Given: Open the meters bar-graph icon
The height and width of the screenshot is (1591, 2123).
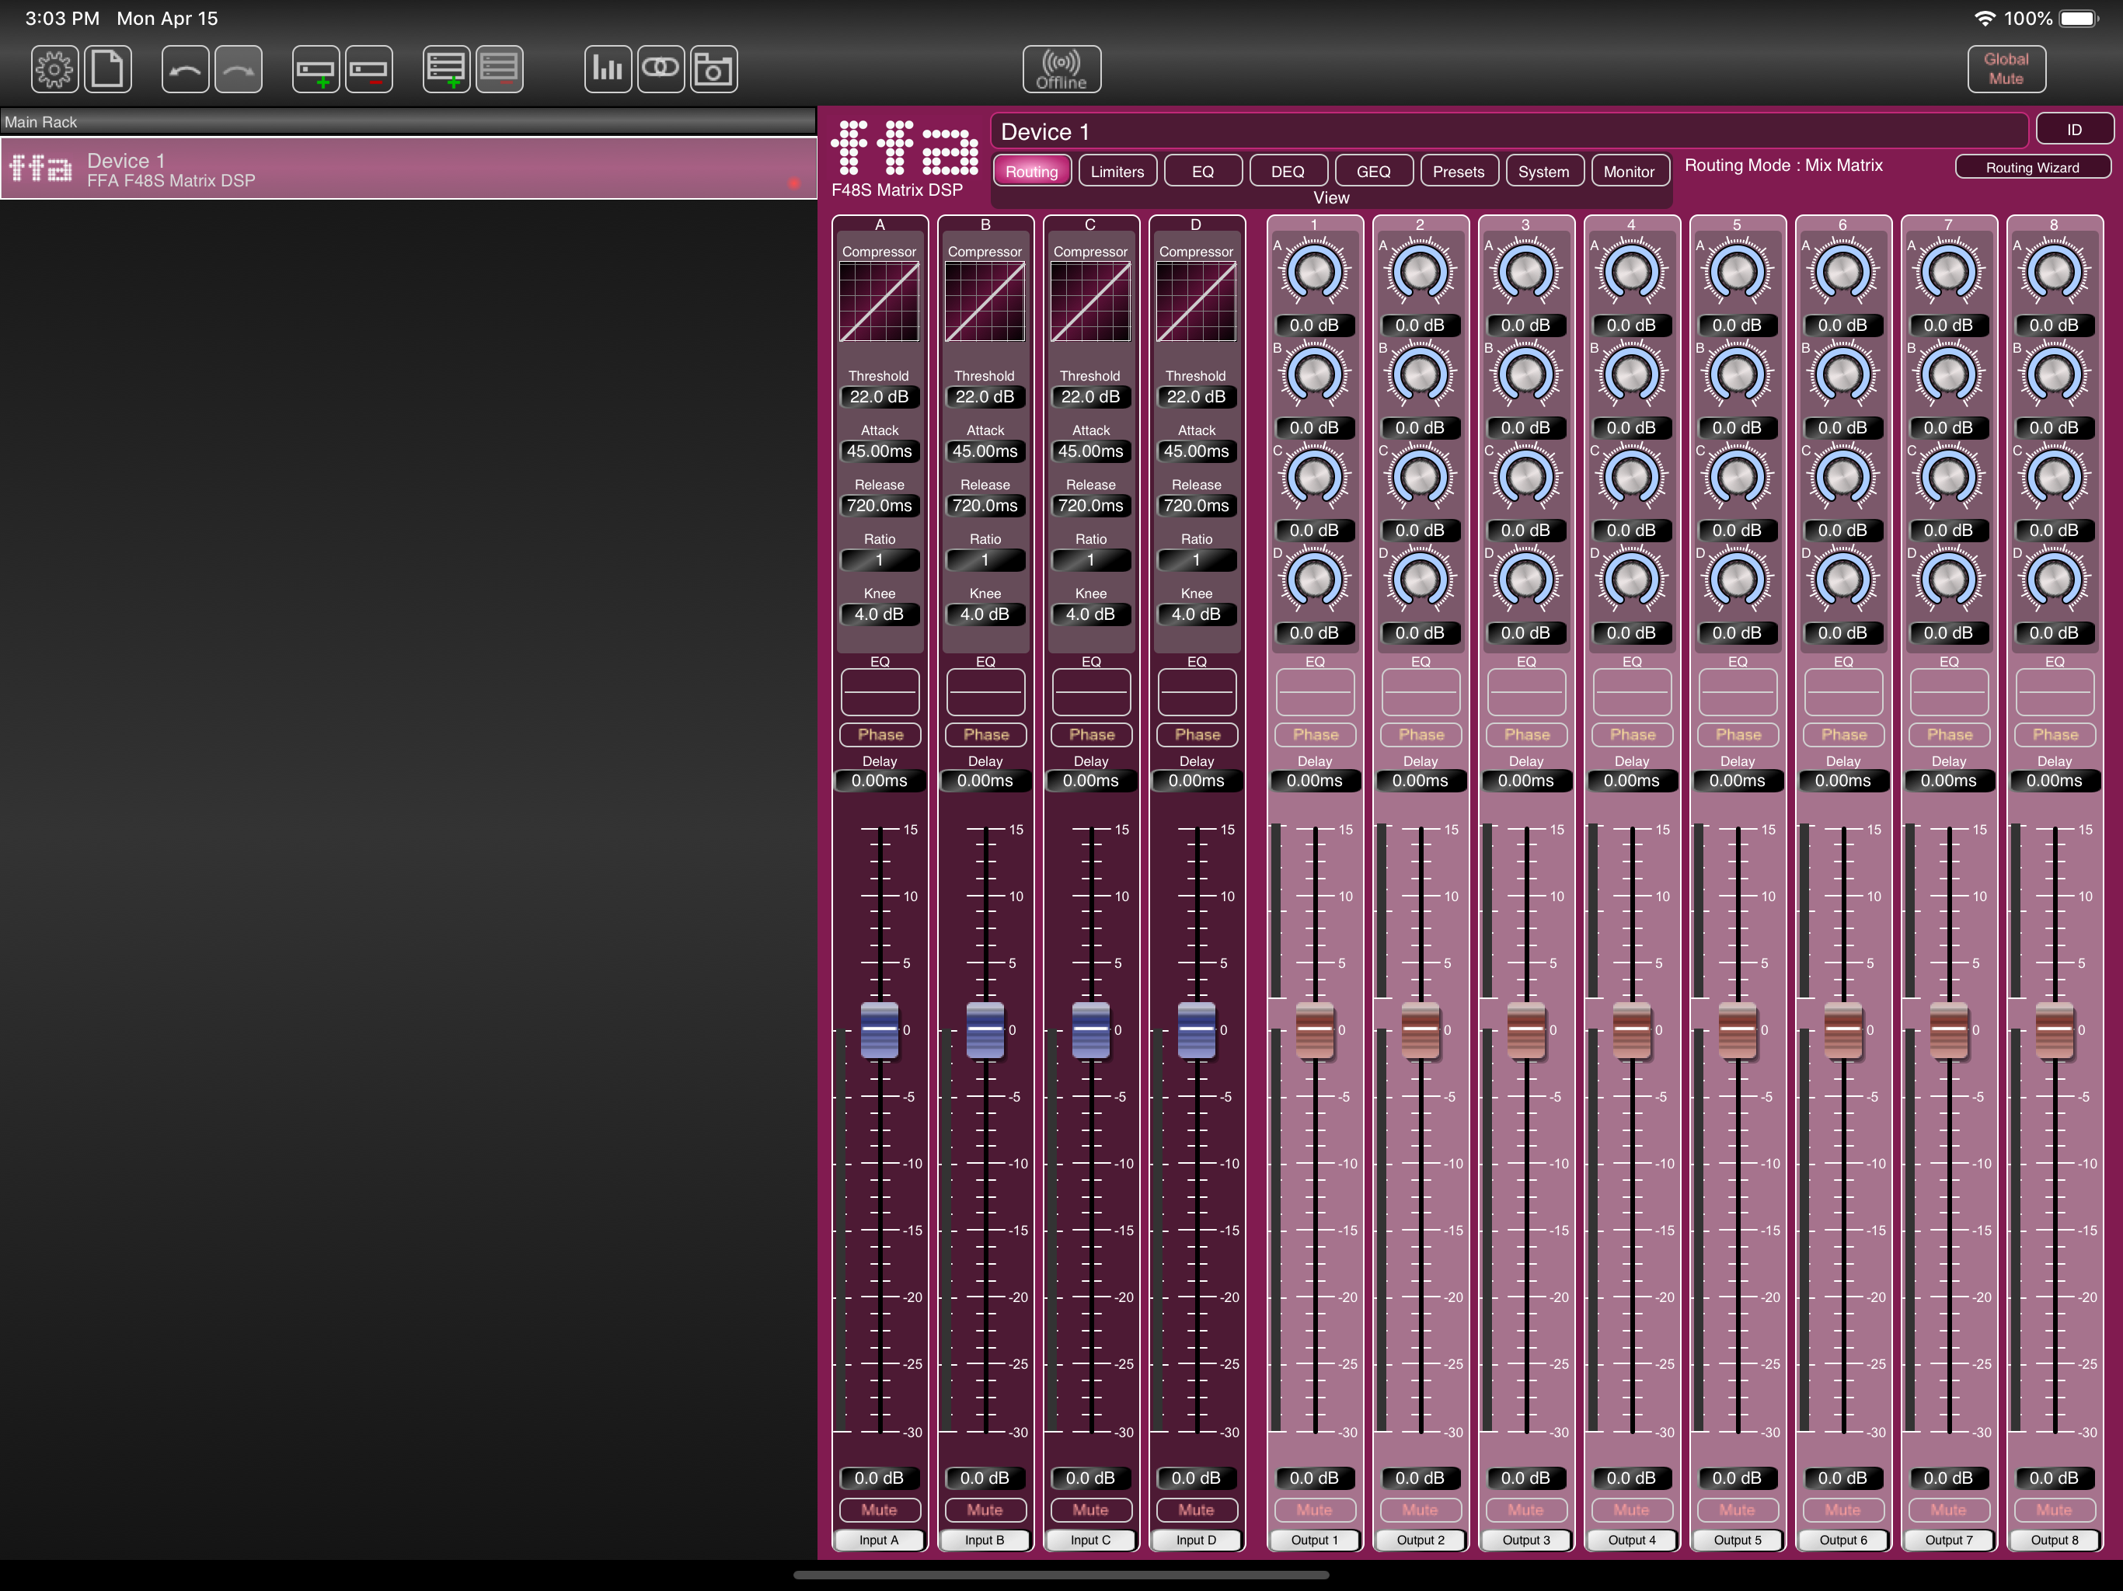Looking at the screenshot, I should click(x=608, y=69).
